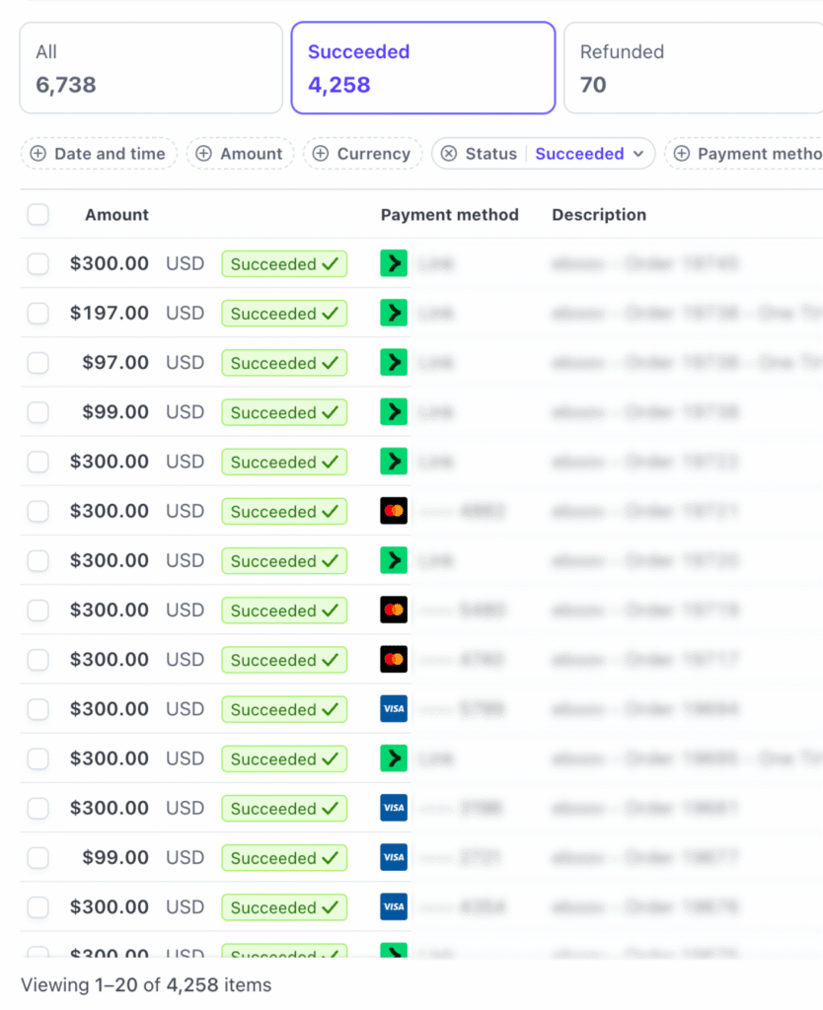This screenshot has width=823, height=1010.
Task: Check the box for the $197.00 payment
Action: 37,314
